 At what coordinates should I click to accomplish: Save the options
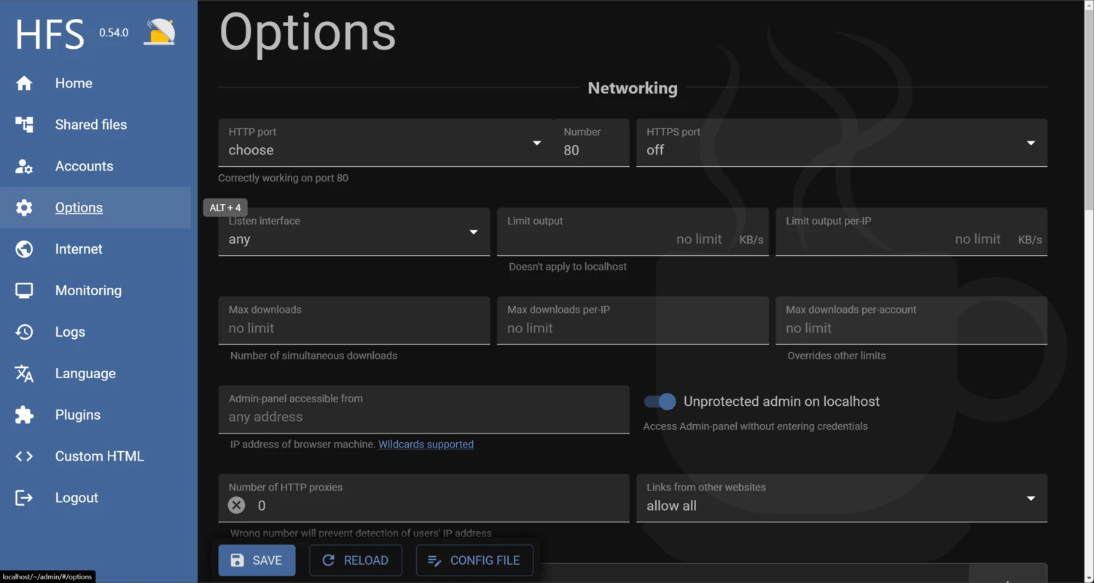coord(257,560)
